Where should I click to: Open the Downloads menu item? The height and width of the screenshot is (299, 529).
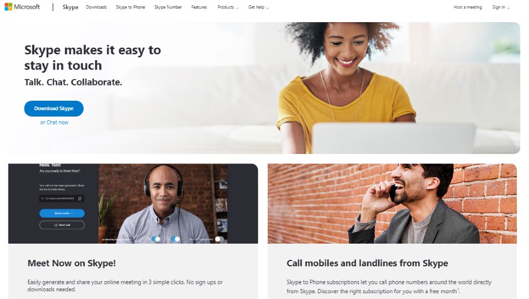tap(96, 7)
